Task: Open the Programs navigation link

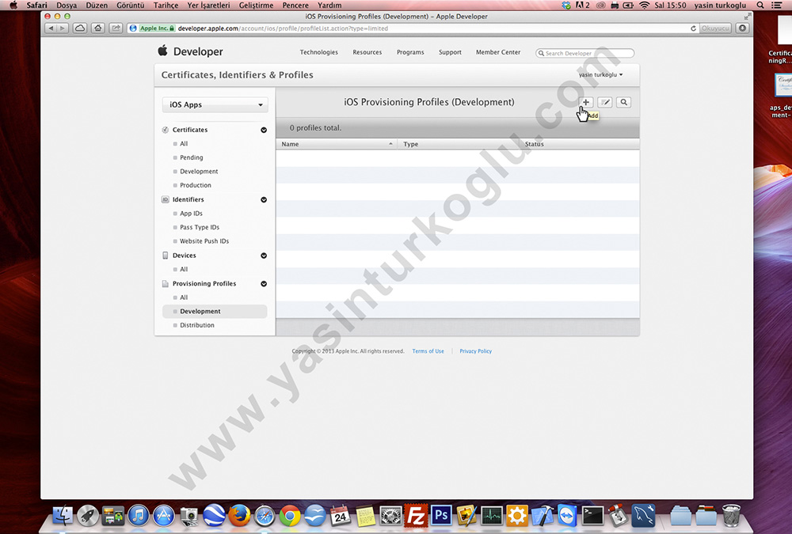Action: (410, 52)
